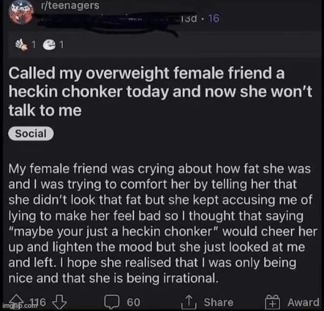Tap the gift box Award icon
This screenshot has height=311, width=324.
point(273,302)
